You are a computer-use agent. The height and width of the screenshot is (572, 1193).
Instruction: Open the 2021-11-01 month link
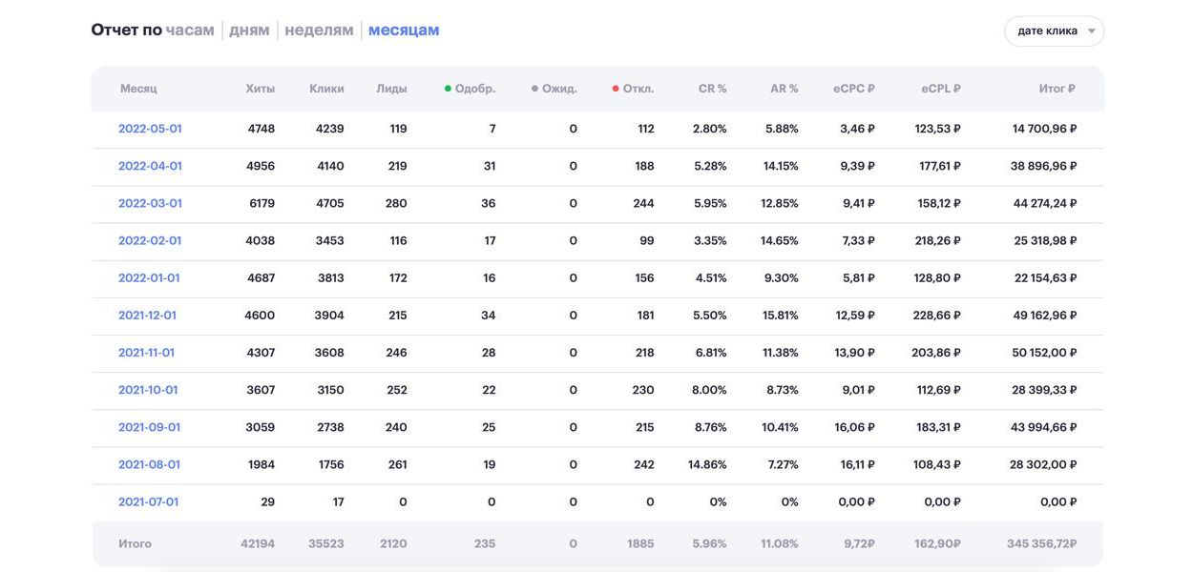[x=146, y=353]
